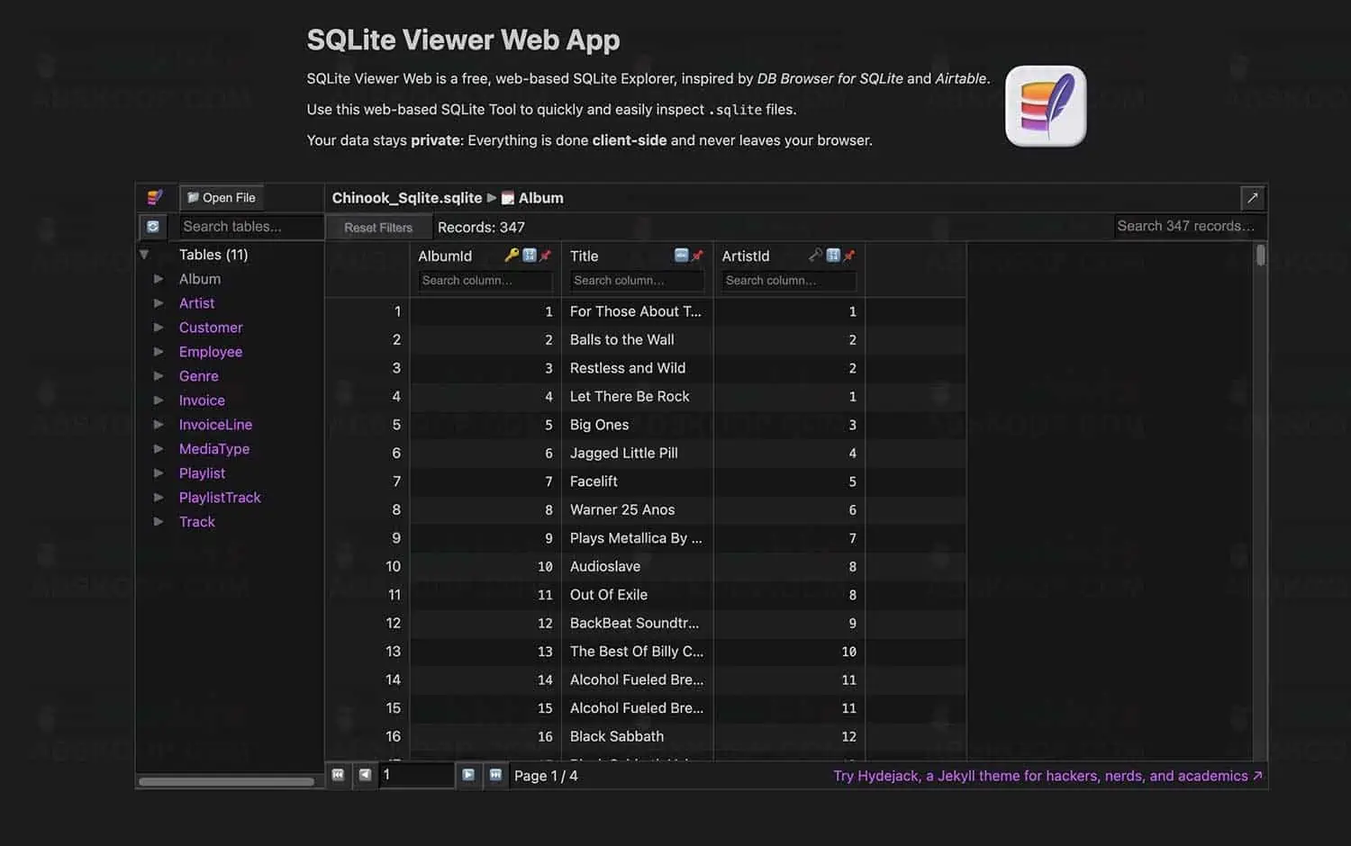
Task: Click the expand-to-fullscreen arrow icon
Action: click(1252, 198)
